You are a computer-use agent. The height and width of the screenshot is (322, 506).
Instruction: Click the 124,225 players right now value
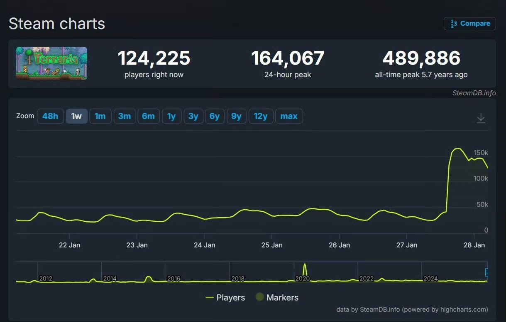pos(154,58)
